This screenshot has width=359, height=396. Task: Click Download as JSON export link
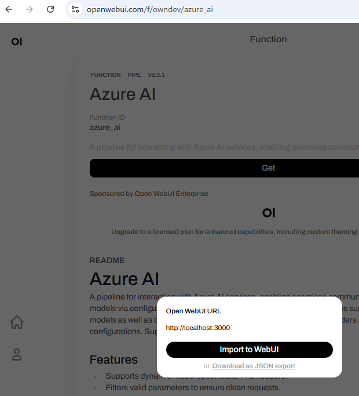[254, 366]
